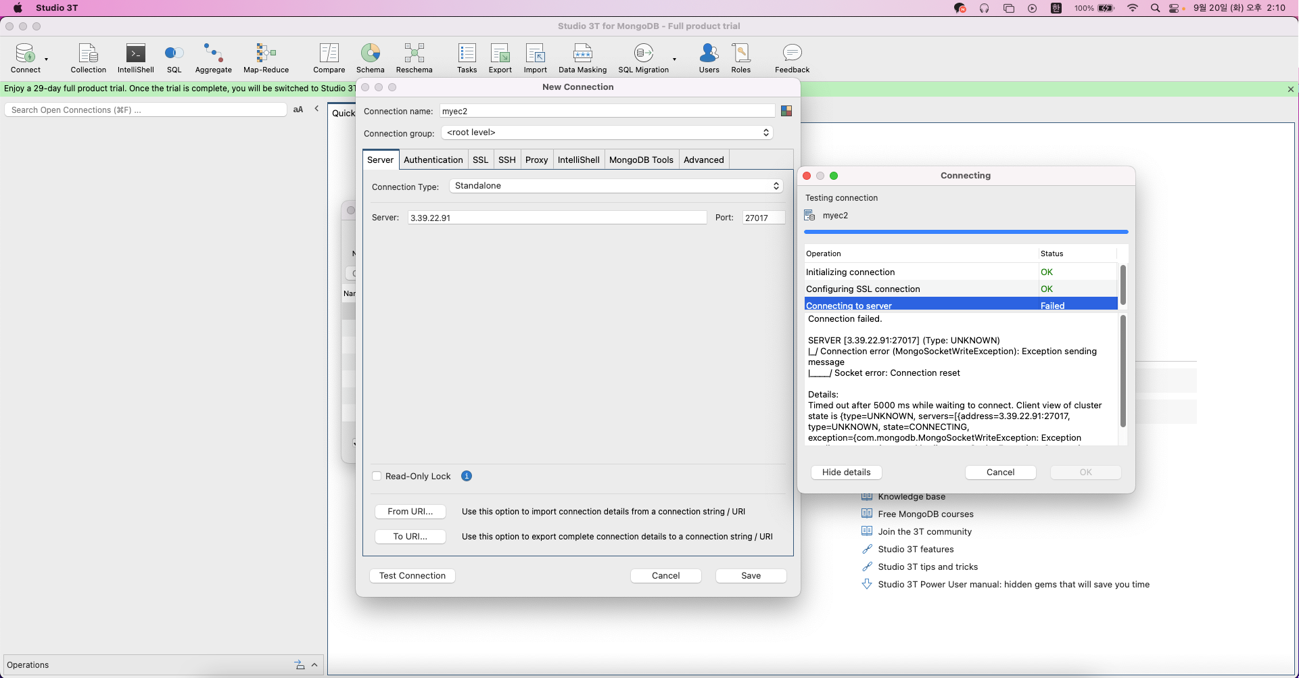The image size is (1299, 678).
Task: Expand the Connect dropdown arrow
Action: 46,59
